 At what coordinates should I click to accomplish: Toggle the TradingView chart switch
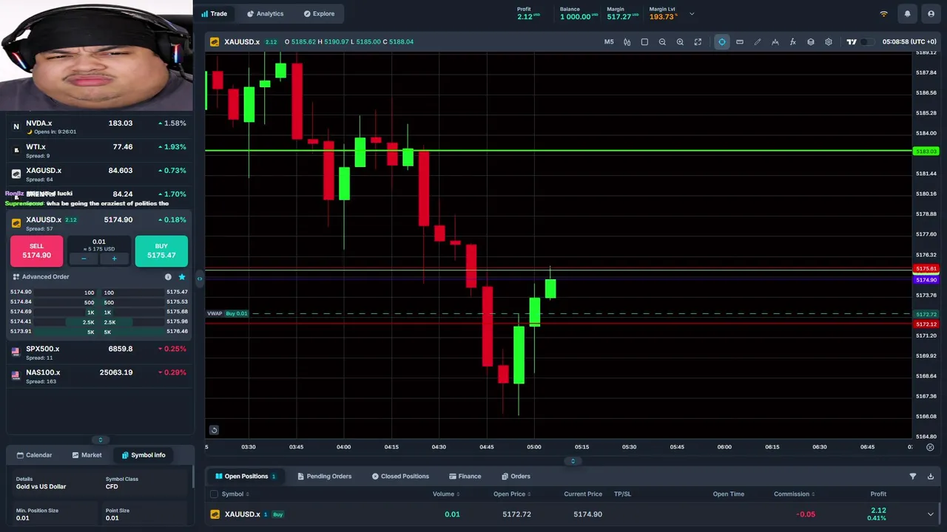[866, 42]
